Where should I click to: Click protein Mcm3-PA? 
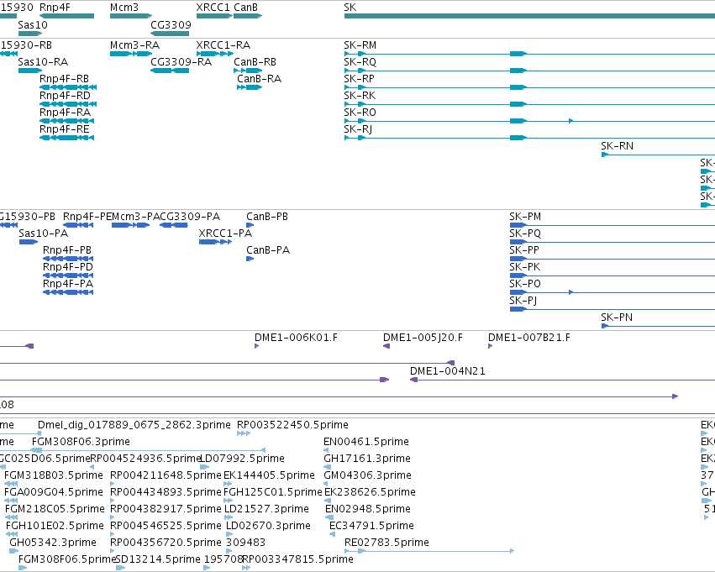tap(131, 225)
